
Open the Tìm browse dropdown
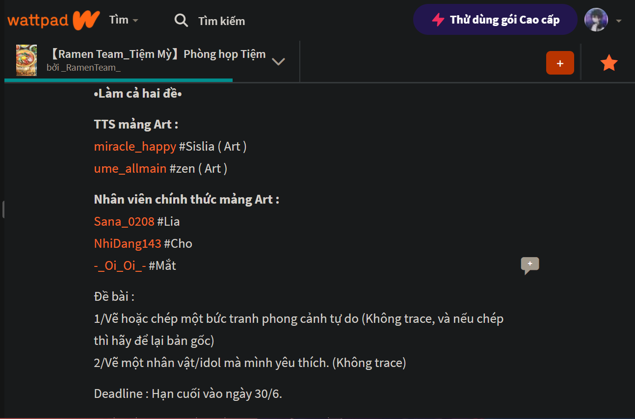click(124, 20)
